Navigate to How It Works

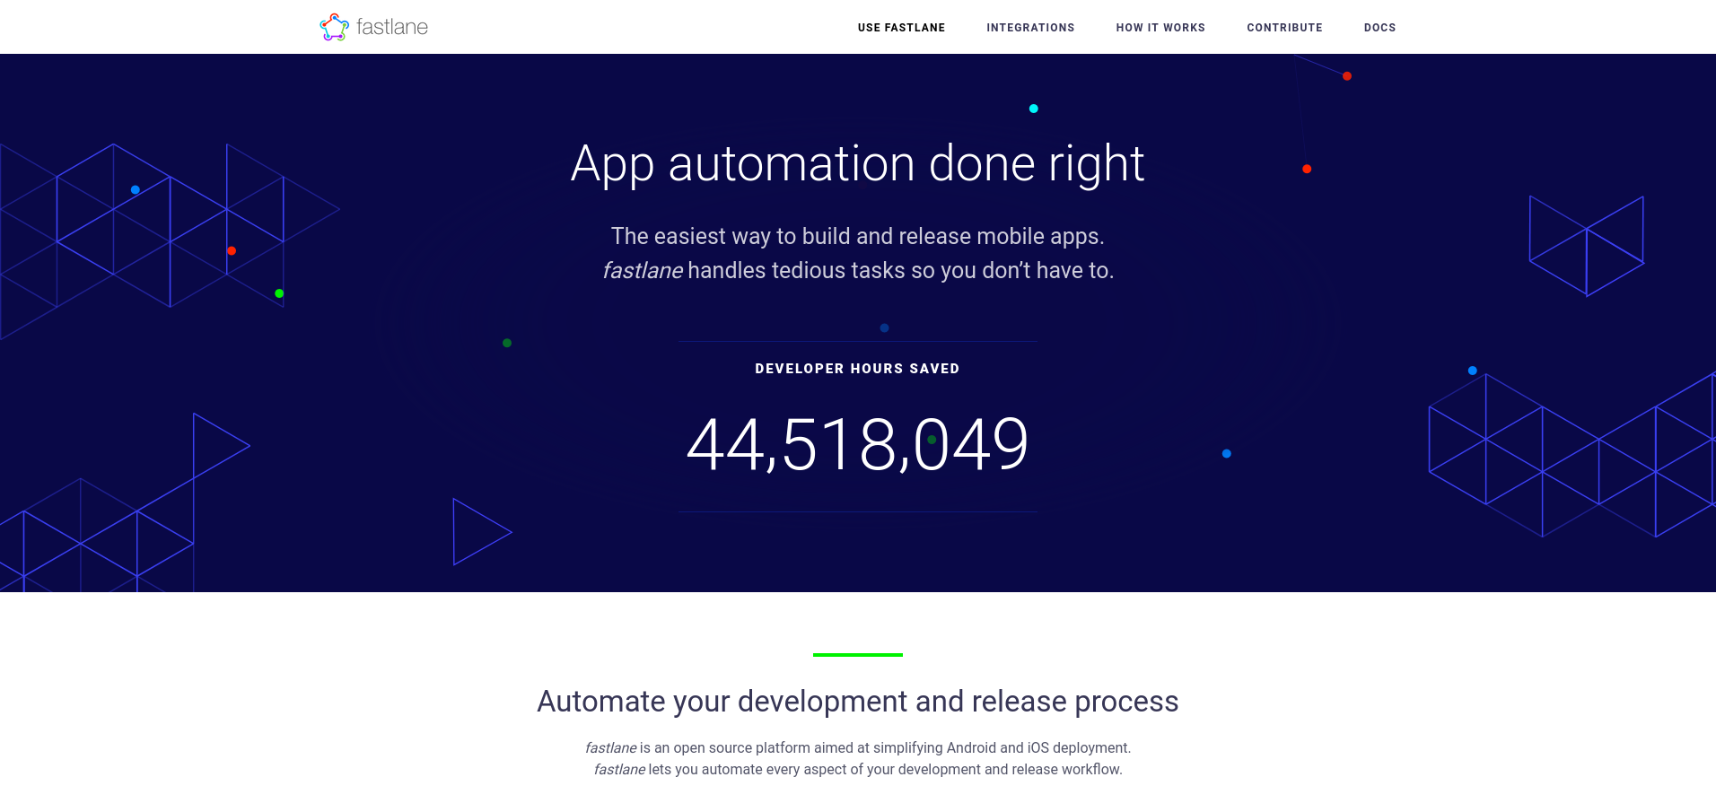coord(1160,28)
